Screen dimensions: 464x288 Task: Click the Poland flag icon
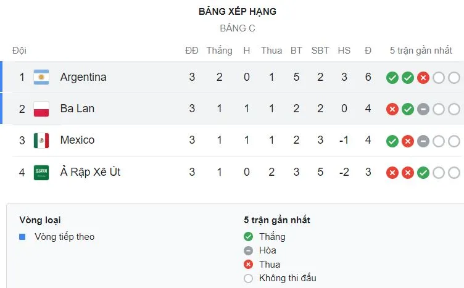[41, 109]
